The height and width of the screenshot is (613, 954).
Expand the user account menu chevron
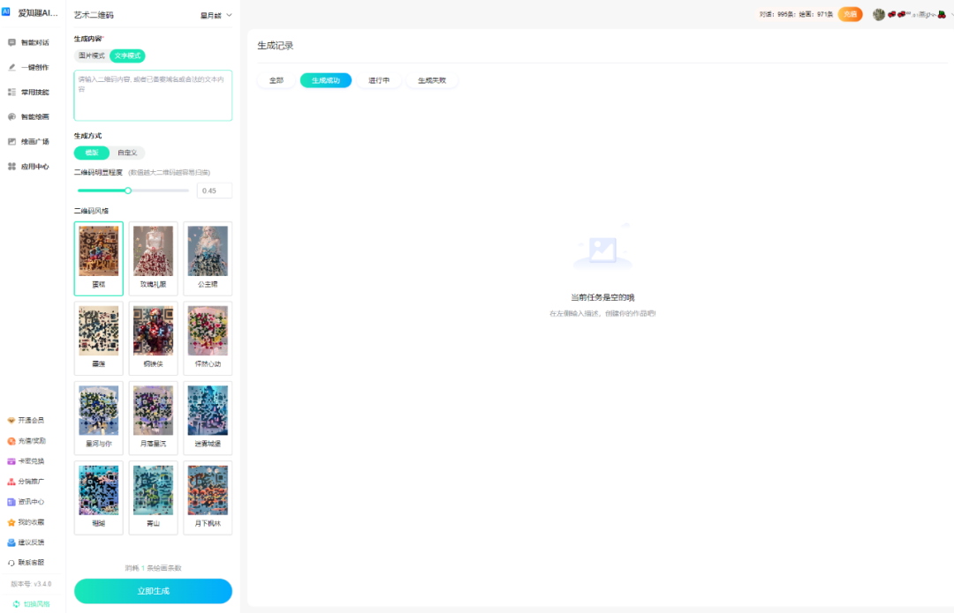click(950, 15)
